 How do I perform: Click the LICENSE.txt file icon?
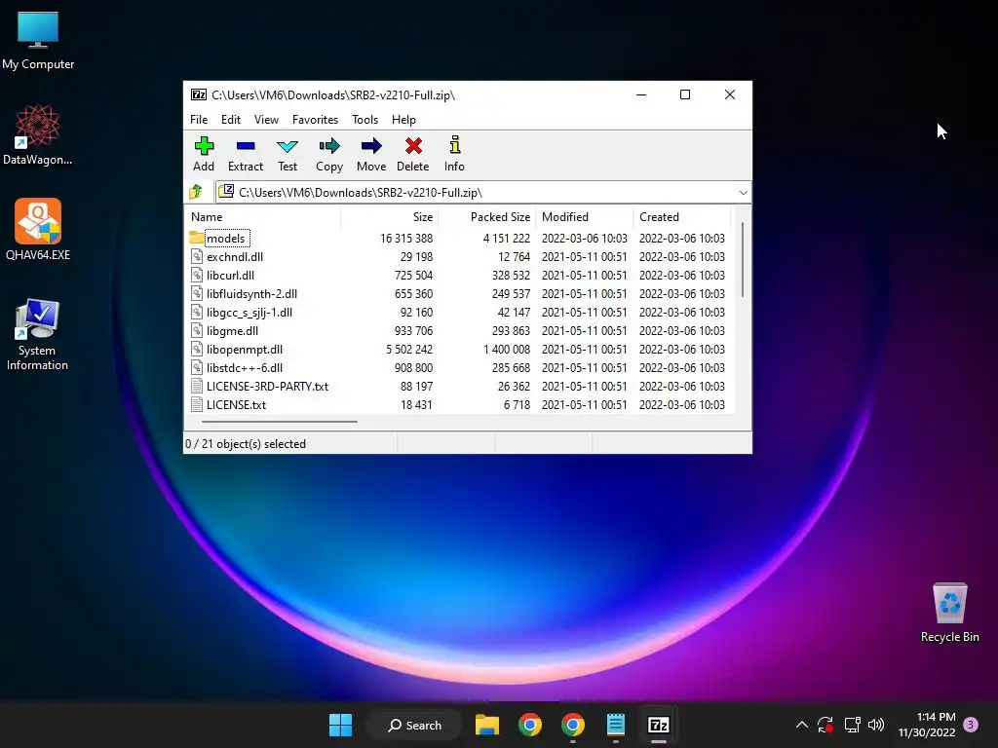click(197, 404)
